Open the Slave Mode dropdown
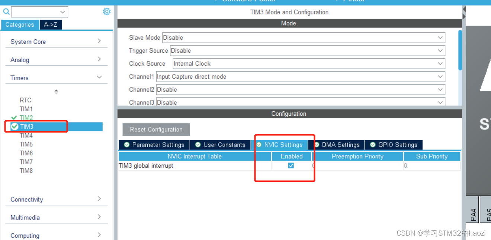 (304, 37)
